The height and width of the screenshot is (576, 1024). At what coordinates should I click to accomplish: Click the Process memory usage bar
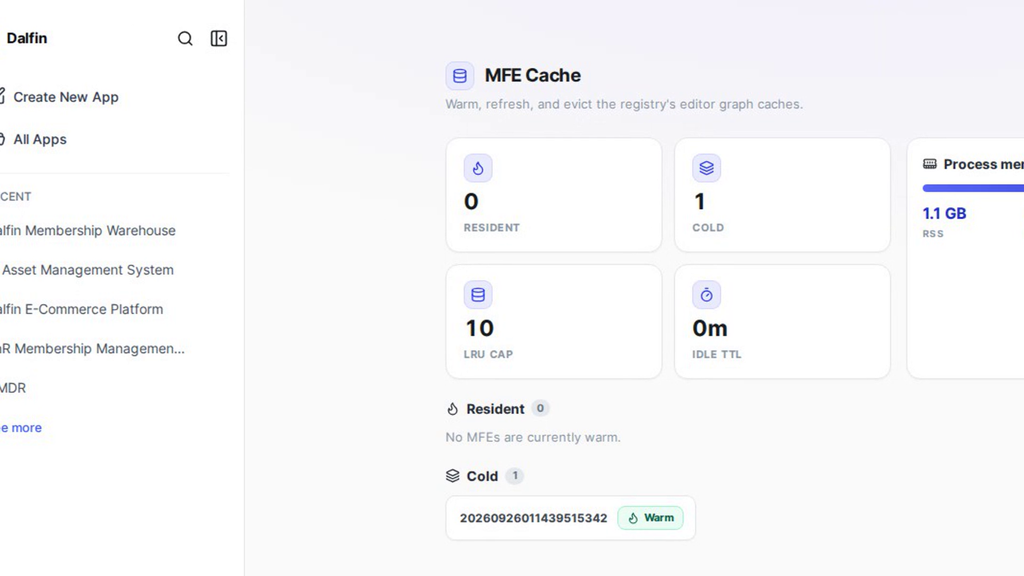tap(973, 188)
